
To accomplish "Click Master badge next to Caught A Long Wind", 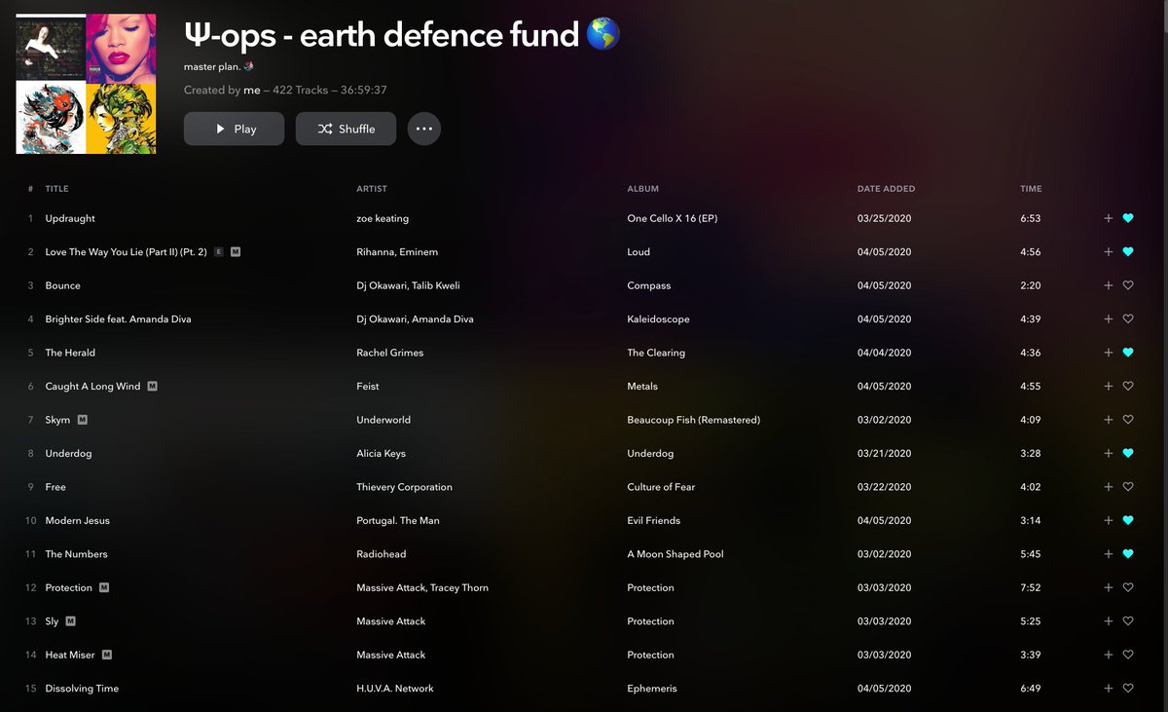I will point(153,386).
